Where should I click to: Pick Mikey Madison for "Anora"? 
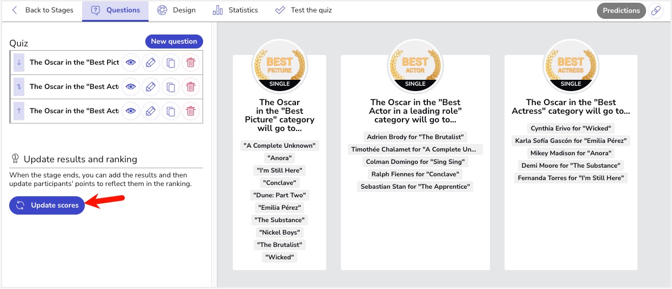pos(570,153)
